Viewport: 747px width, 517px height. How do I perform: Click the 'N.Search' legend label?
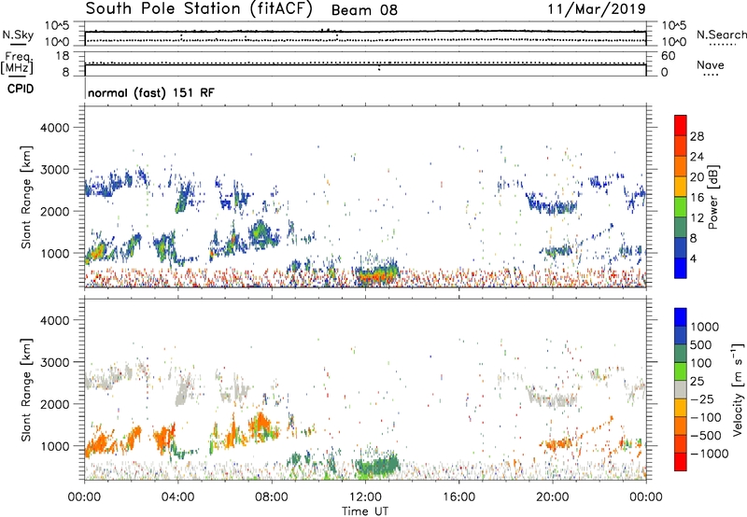(x=721, y=35)
